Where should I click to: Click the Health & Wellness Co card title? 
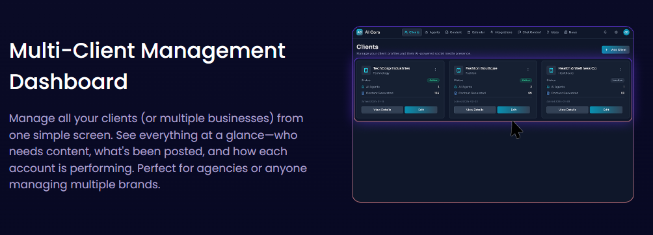point(577,68)
